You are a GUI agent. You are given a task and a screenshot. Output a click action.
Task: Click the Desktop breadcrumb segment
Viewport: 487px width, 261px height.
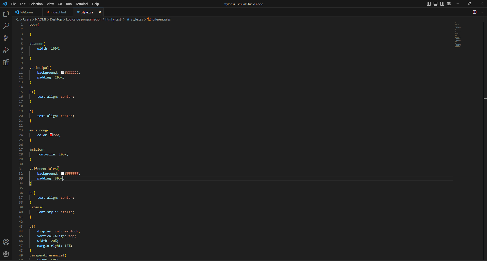point(56,19)
